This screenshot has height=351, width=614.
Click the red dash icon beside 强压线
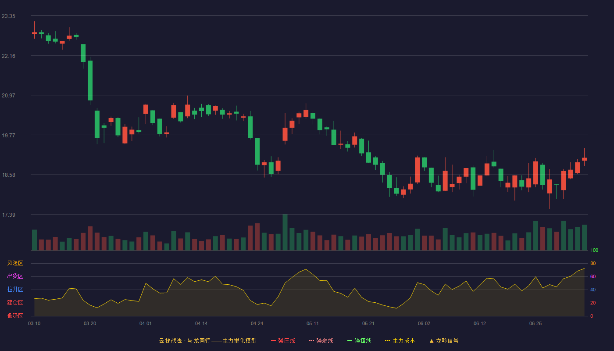273,340
